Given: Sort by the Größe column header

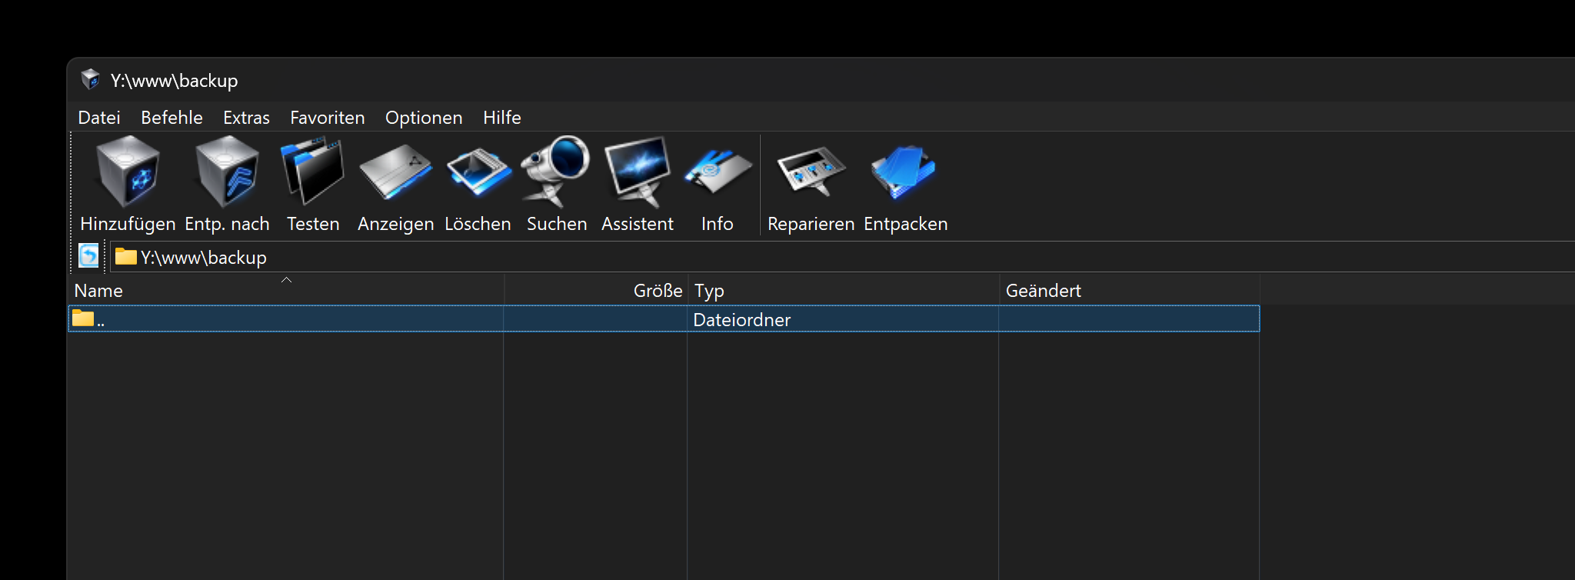Looking at the screenshot, I should (595, 290).
